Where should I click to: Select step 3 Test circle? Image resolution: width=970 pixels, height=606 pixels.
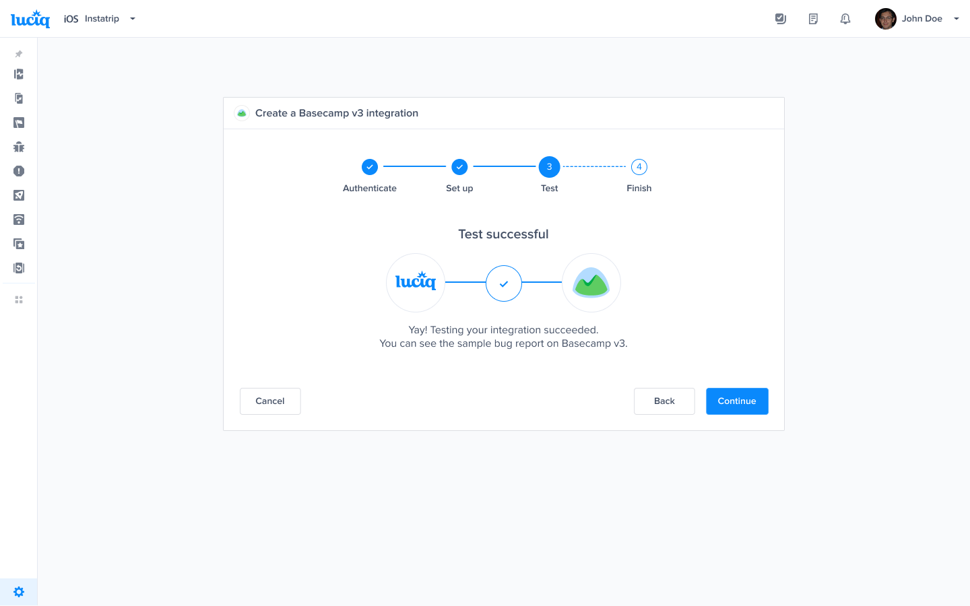pyautogui.click(x=550, y=167)
